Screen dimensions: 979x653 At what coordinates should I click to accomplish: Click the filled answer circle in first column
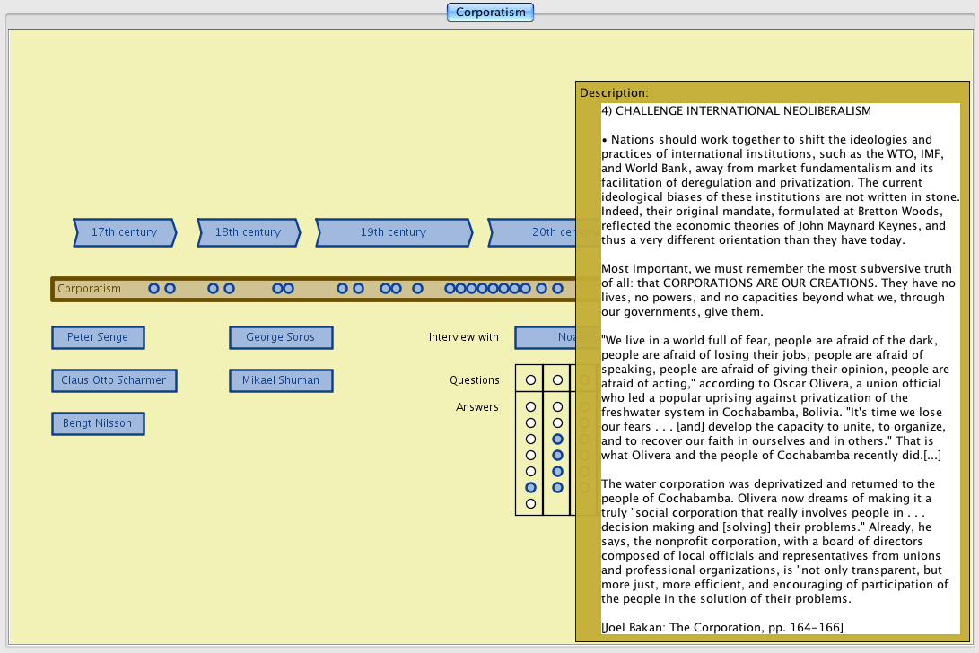[530, 487]
